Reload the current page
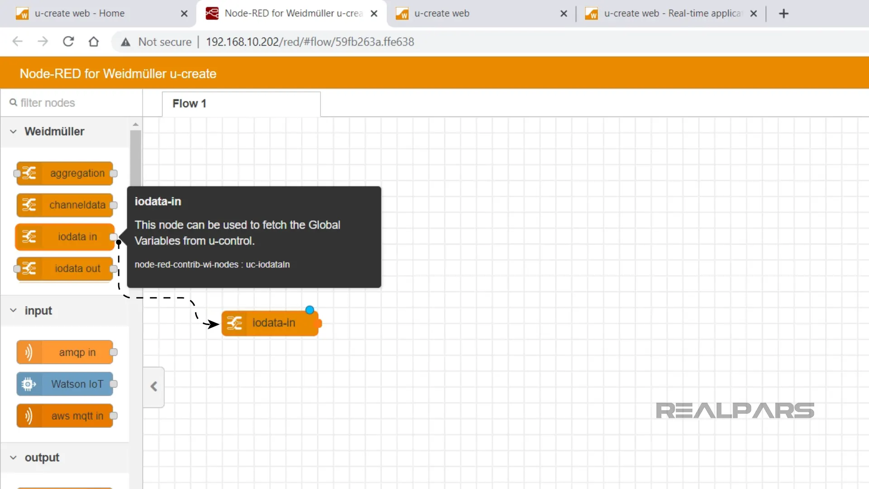Image resolution: width=869 pixels, height=489 pixels. click(68, 42)
